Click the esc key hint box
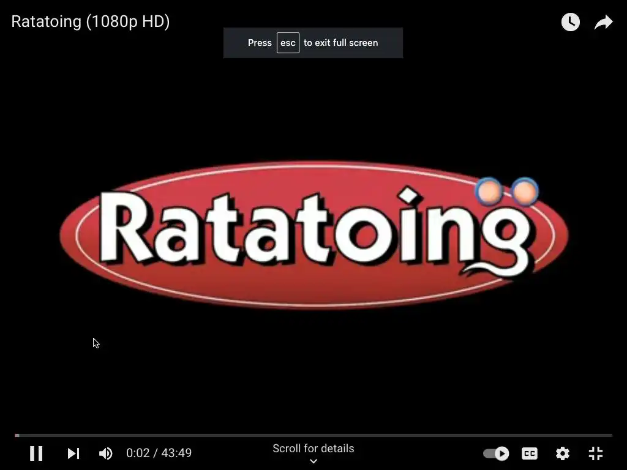 tap(288, 43)
